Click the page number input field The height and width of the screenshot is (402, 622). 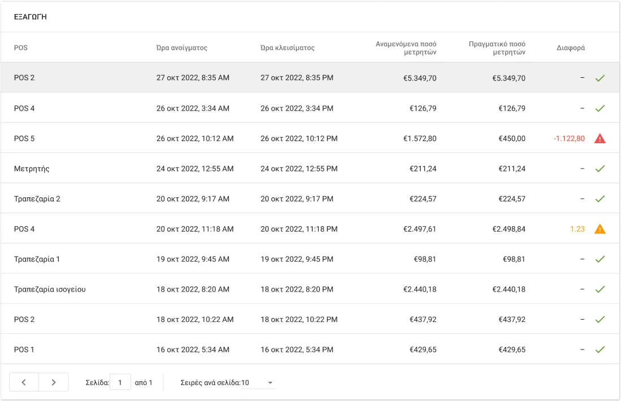point(120,382)
